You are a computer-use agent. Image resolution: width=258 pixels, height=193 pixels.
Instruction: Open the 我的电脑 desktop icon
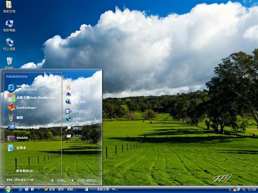(9, 26)
